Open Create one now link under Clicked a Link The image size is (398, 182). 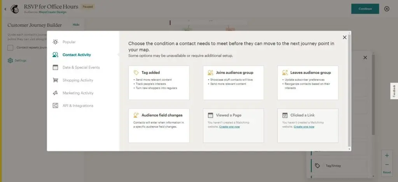point(304,127)
